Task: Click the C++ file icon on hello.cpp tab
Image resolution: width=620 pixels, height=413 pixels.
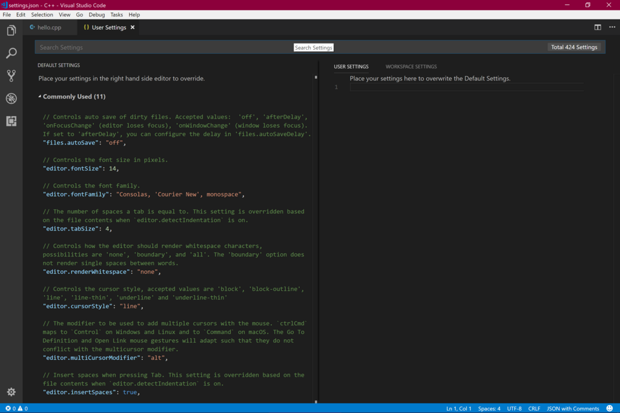Action: point(33,27)
